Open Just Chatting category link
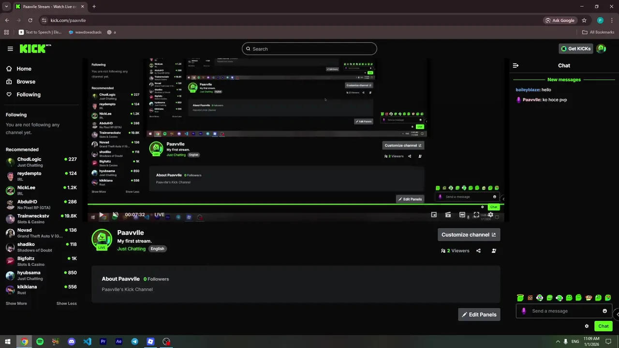 tap(131, 249)
